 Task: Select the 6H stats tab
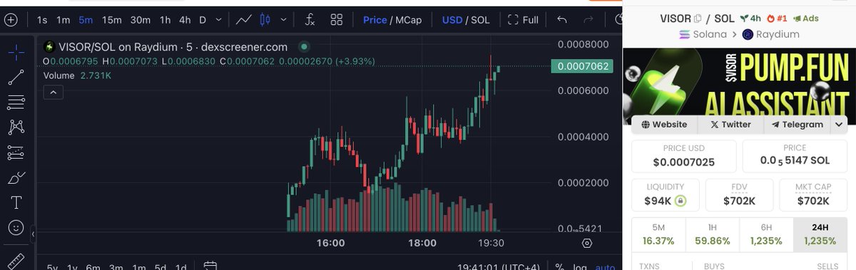point(766,234)
